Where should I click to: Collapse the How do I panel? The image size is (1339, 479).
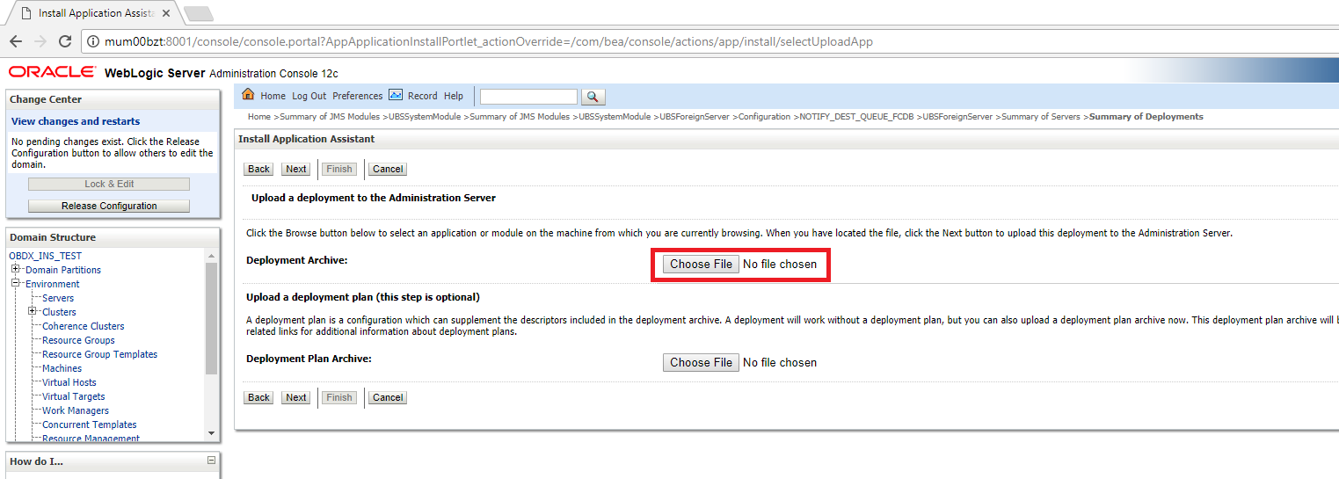point(211,461)
